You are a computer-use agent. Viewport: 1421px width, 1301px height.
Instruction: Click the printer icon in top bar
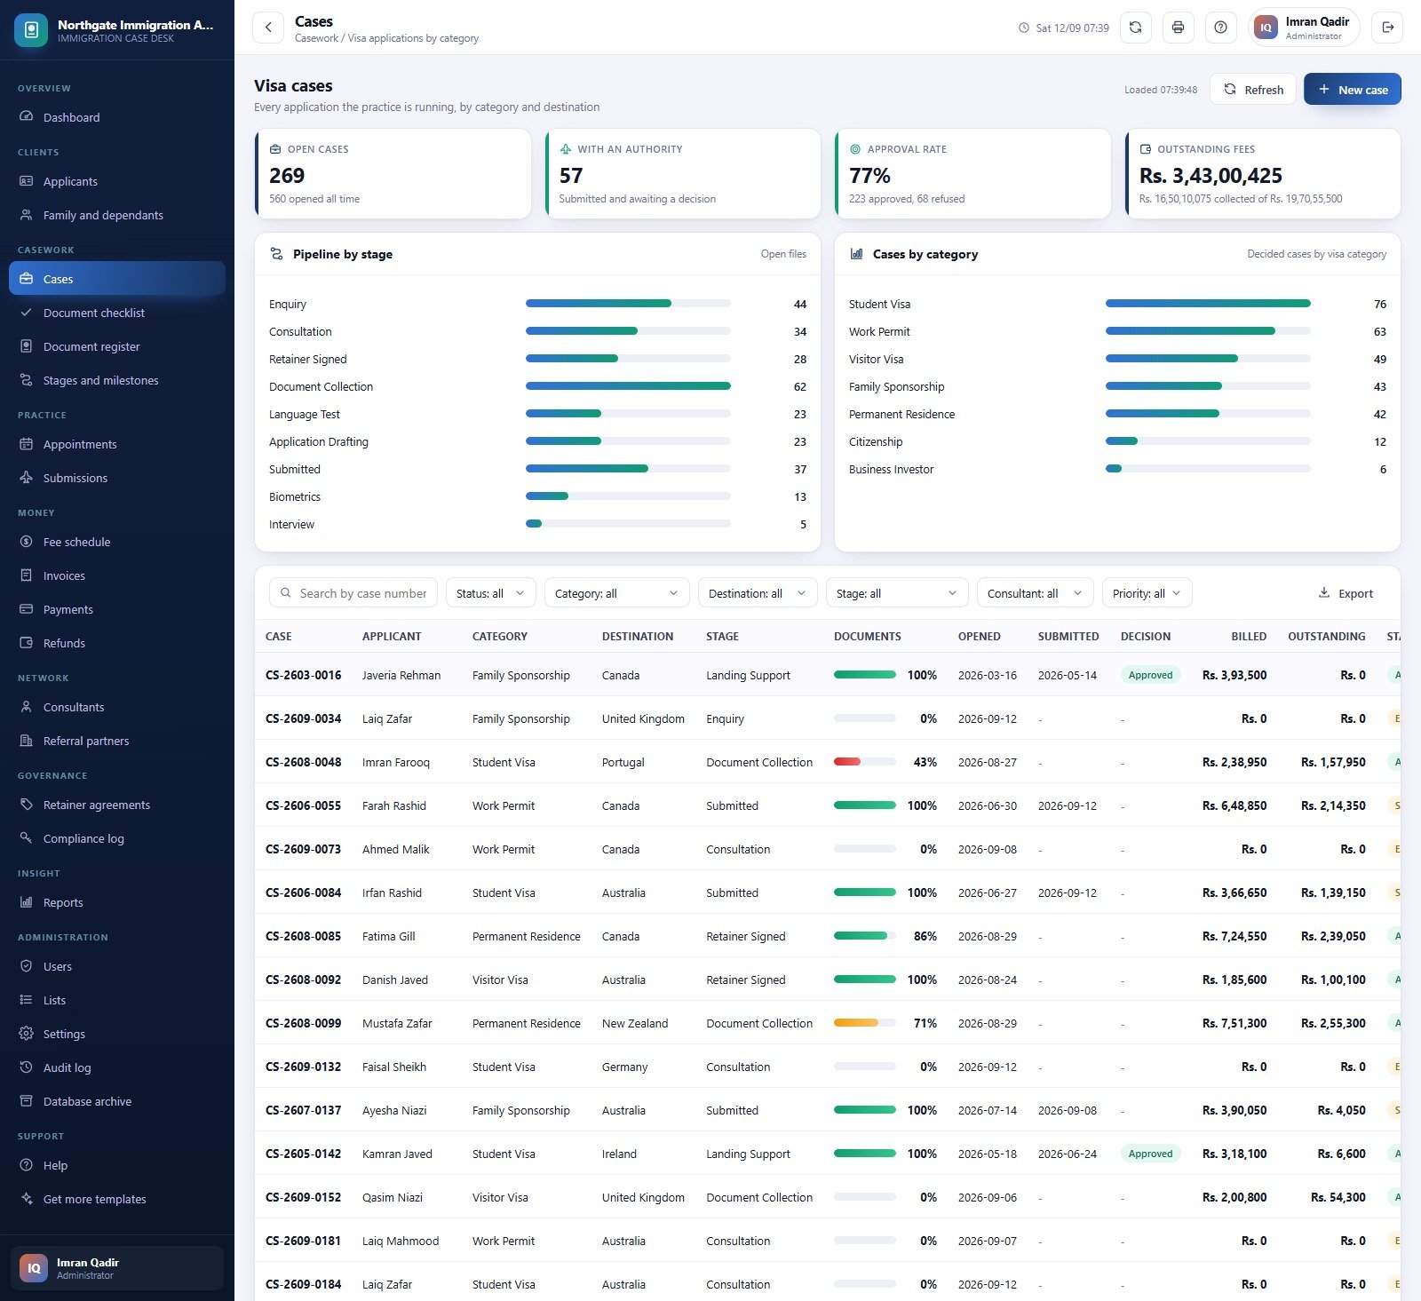[x=1178, y=28]
